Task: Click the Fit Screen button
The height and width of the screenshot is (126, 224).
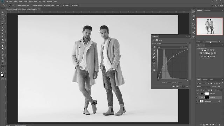Action: (66, 6)
